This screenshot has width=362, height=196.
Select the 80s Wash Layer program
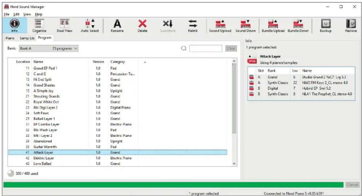click(118, 130)
